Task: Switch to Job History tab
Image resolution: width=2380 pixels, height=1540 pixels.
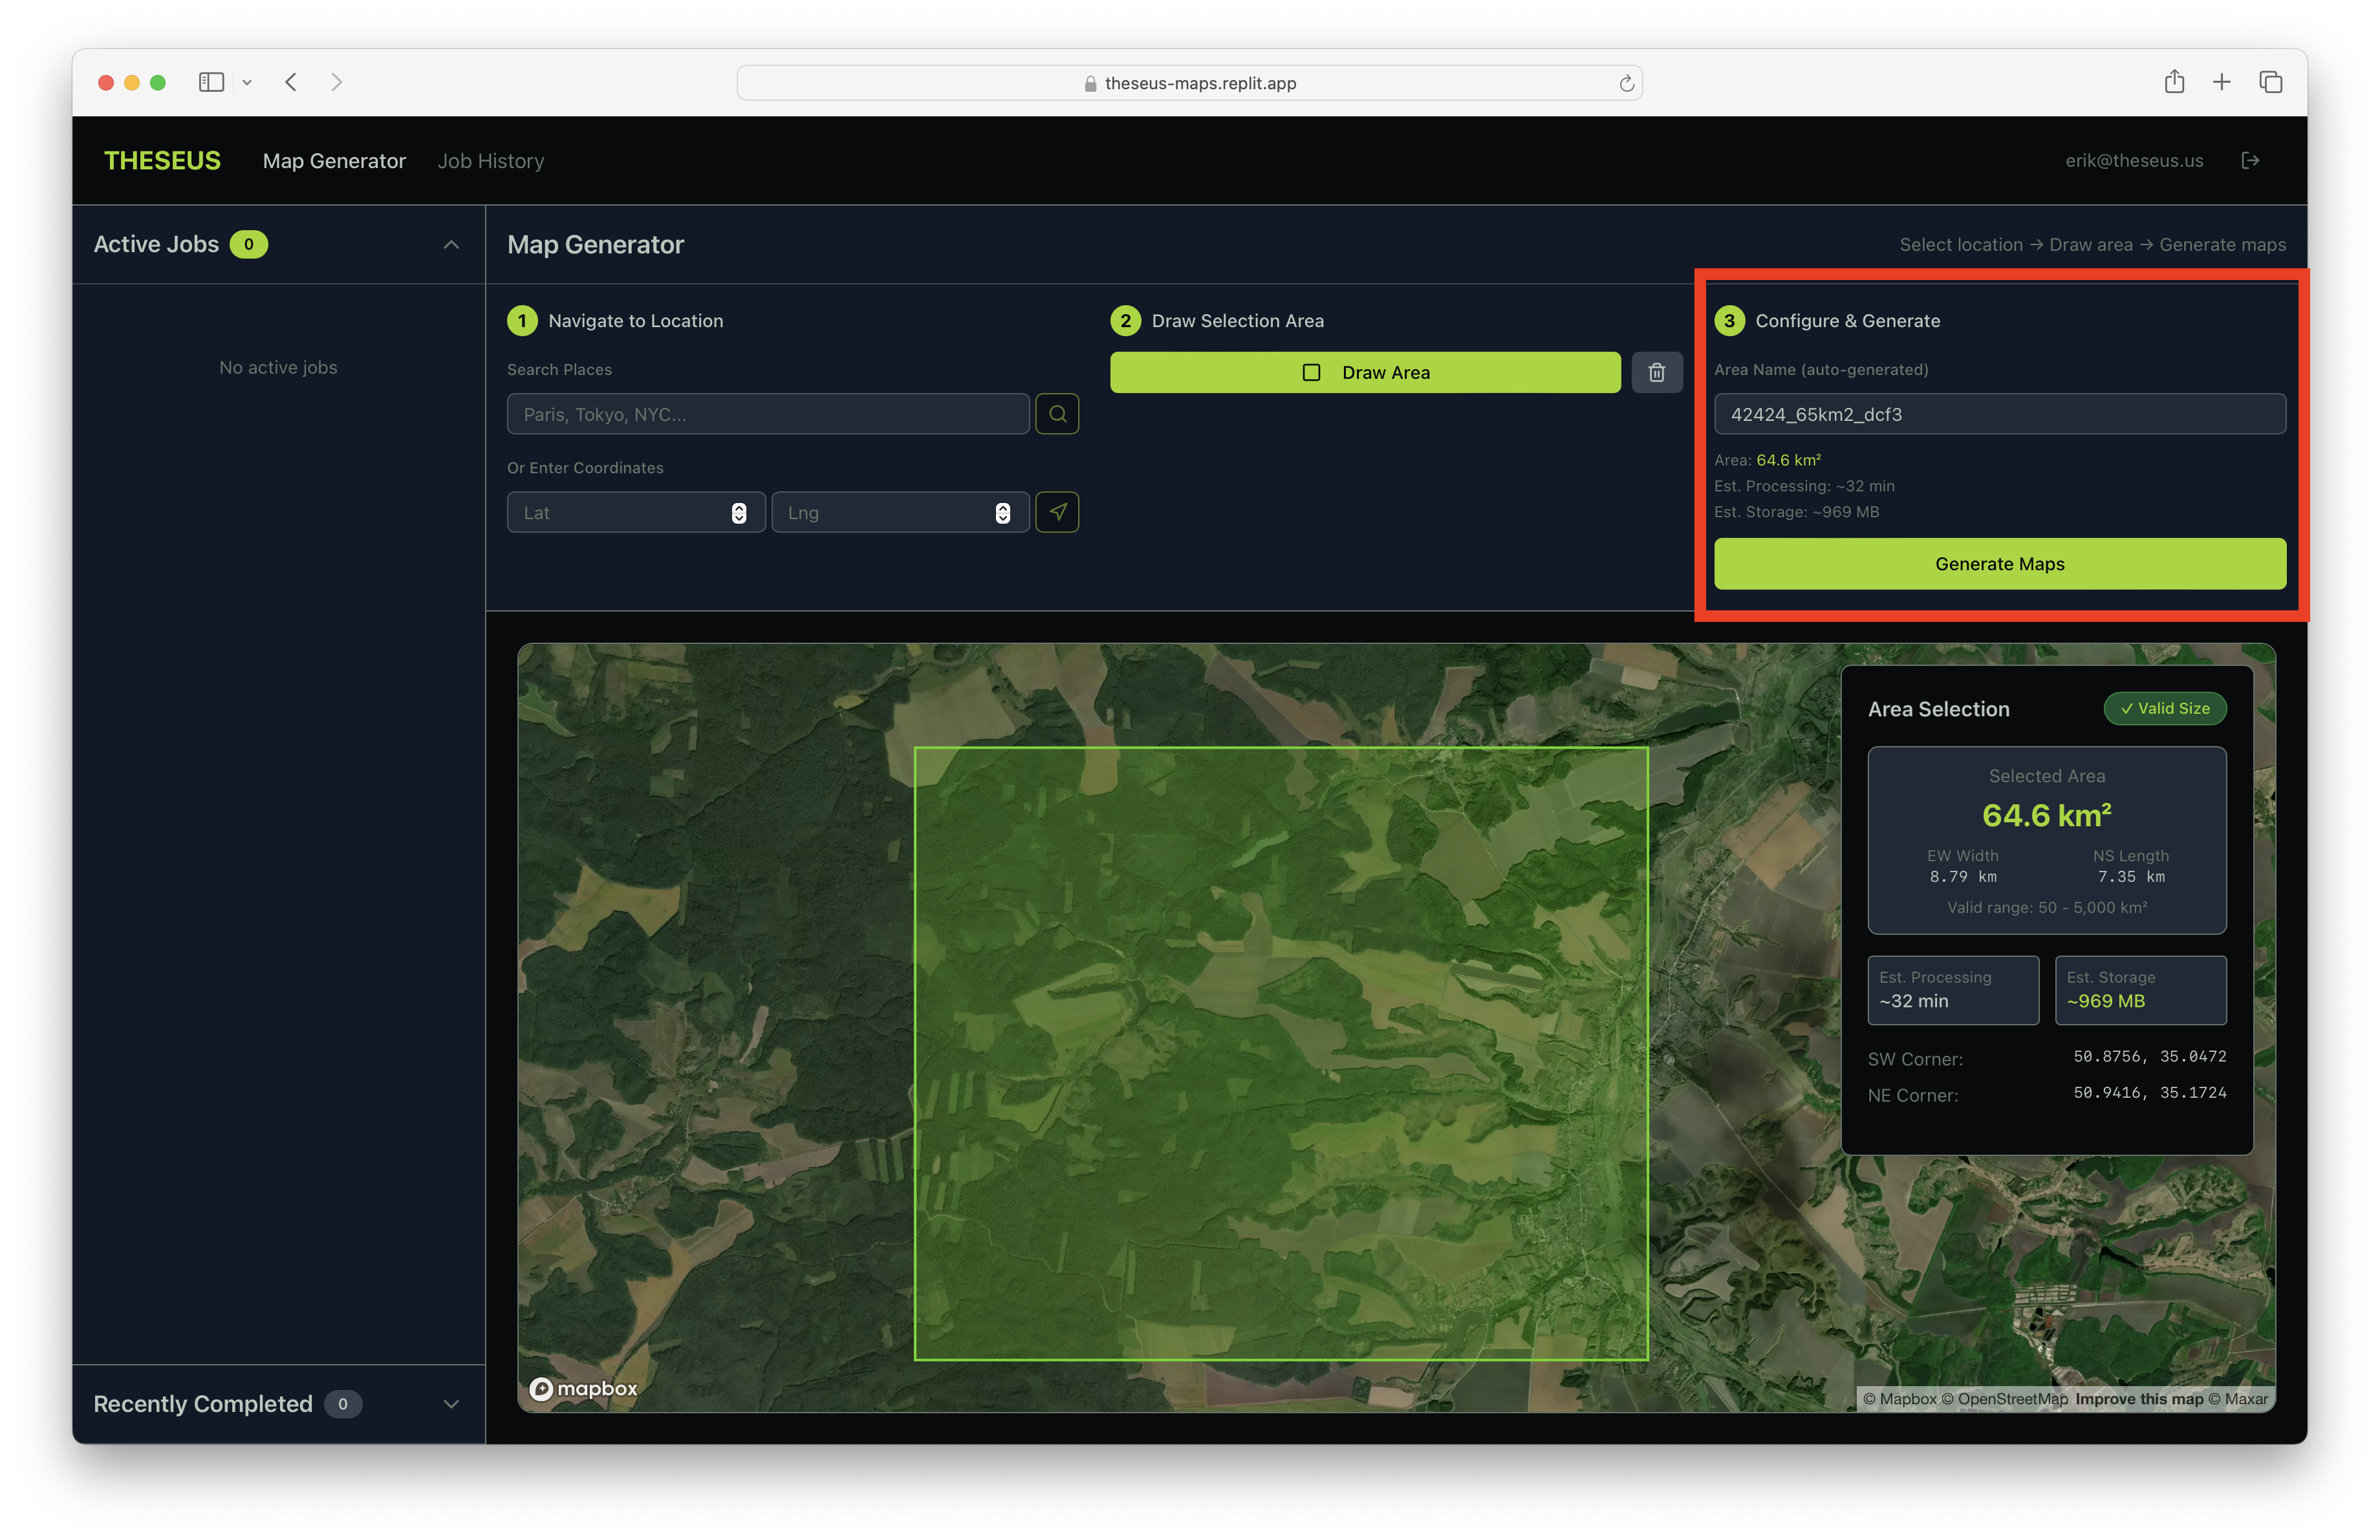Action: (490, 161)
